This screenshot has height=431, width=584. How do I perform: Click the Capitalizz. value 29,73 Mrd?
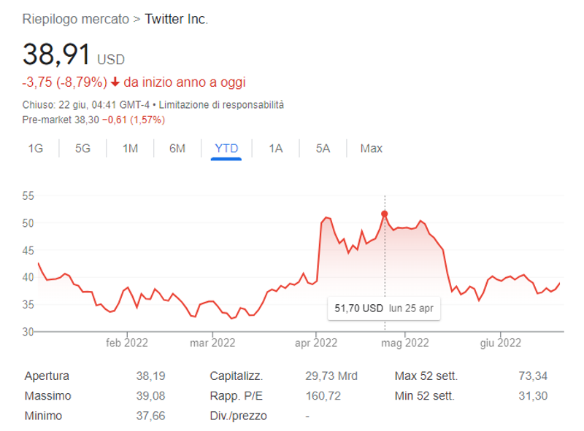(331, 376)
